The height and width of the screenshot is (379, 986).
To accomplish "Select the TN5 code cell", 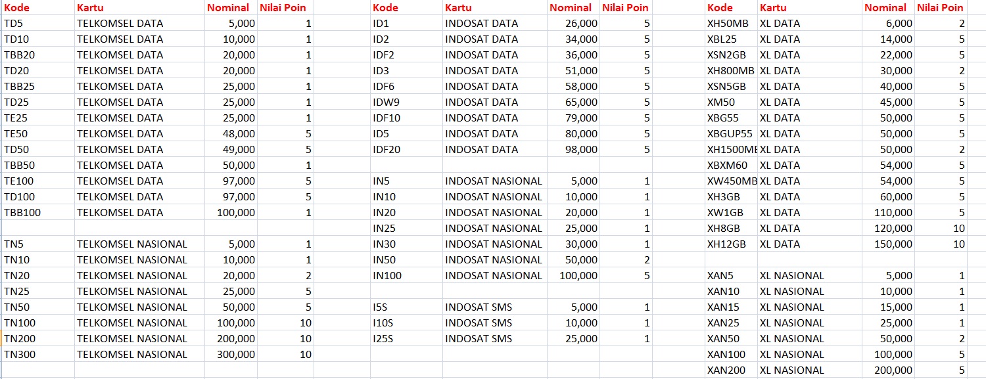I will 38,244.
